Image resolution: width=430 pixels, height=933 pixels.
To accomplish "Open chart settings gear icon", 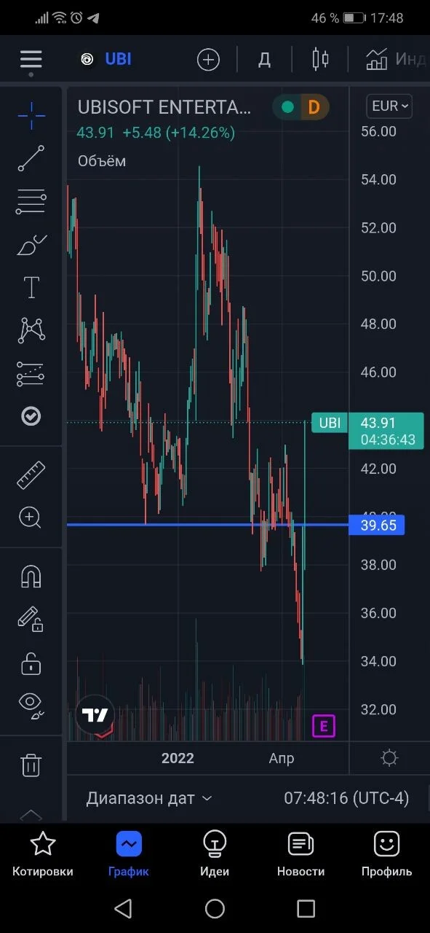I will point(389,758).
